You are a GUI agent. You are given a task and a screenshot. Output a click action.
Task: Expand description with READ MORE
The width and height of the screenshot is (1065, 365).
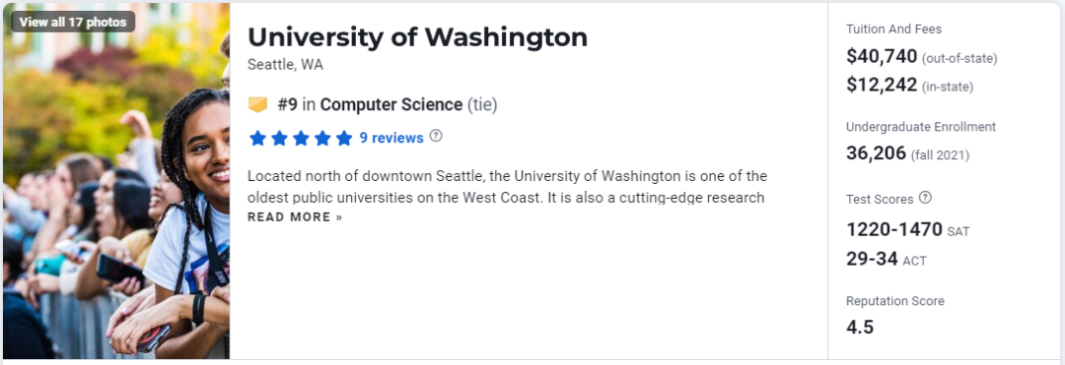pyautogui.click(x=295, y=217)
